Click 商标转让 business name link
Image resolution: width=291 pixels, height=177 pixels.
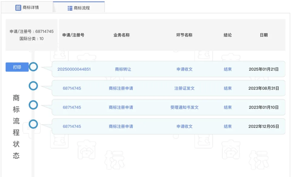pos(123,69)
